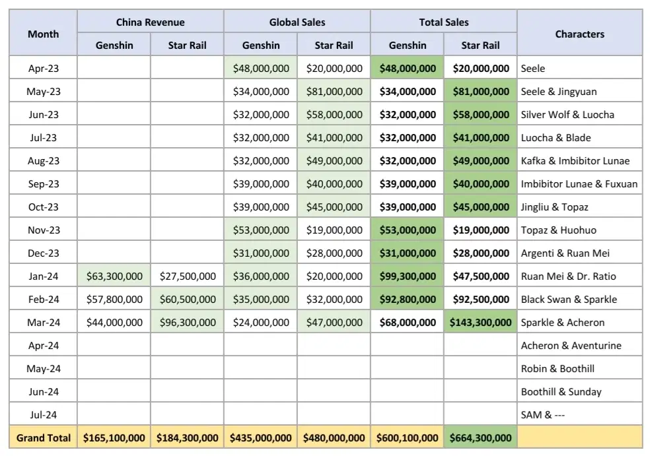The image size is (650, 456).
Task: Select the empty Apr-24 Genshin global sales cell
Action: [260, 345]
